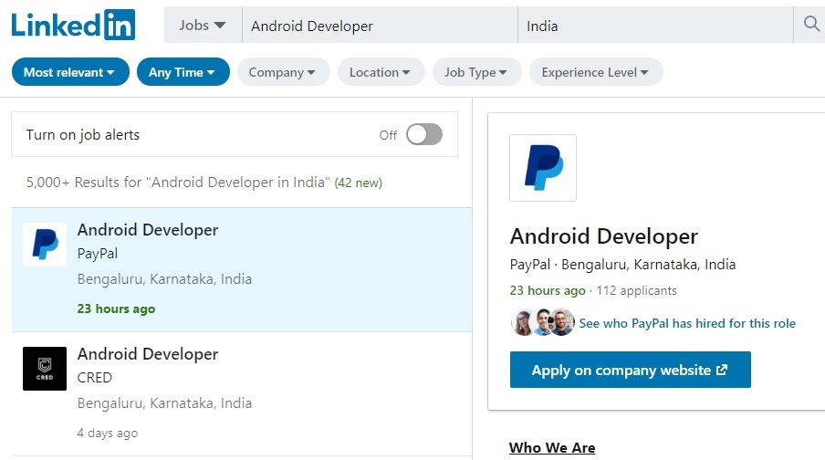Click large PayPal logo in details panel
Image resolution: width=825 pixels, height=460 pixels.
[x=543, y=168]
